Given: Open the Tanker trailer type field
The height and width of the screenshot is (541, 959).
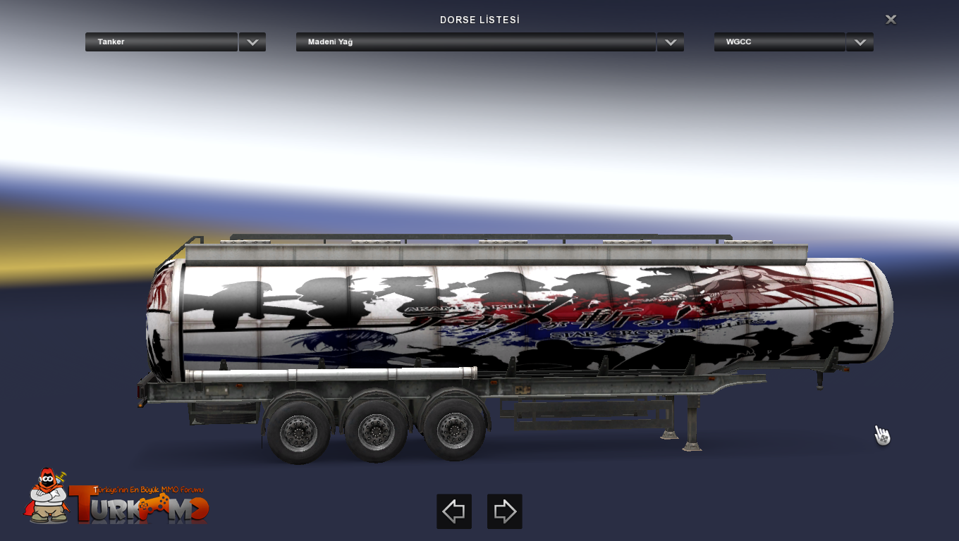Looking at the screenshot, I should (x=161, y=42).
